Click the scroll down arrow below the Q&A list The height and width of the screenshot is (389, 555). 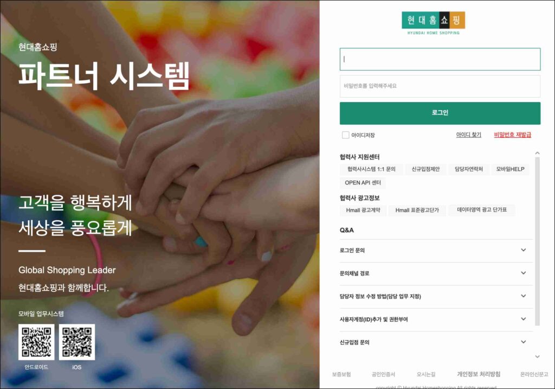[537, 356]
